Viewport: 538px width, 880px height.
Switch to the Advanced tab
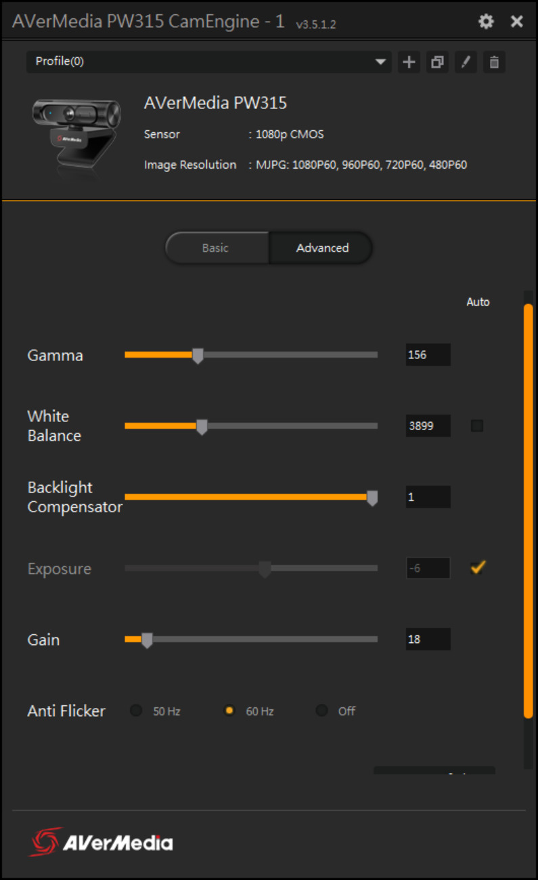point(322,248)
